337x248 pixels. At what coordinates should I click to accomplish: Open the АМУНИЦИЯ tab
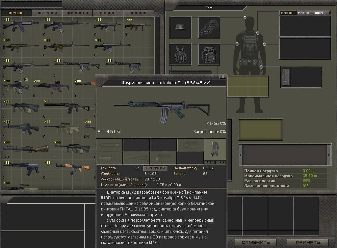[x=77, y=13]
